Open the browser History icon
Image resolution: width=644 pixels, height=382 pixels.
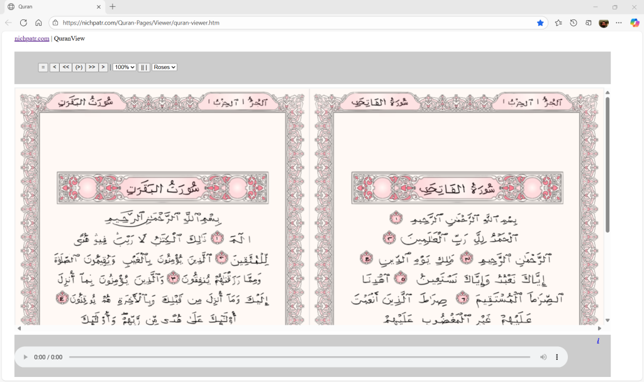coord(574,23)
